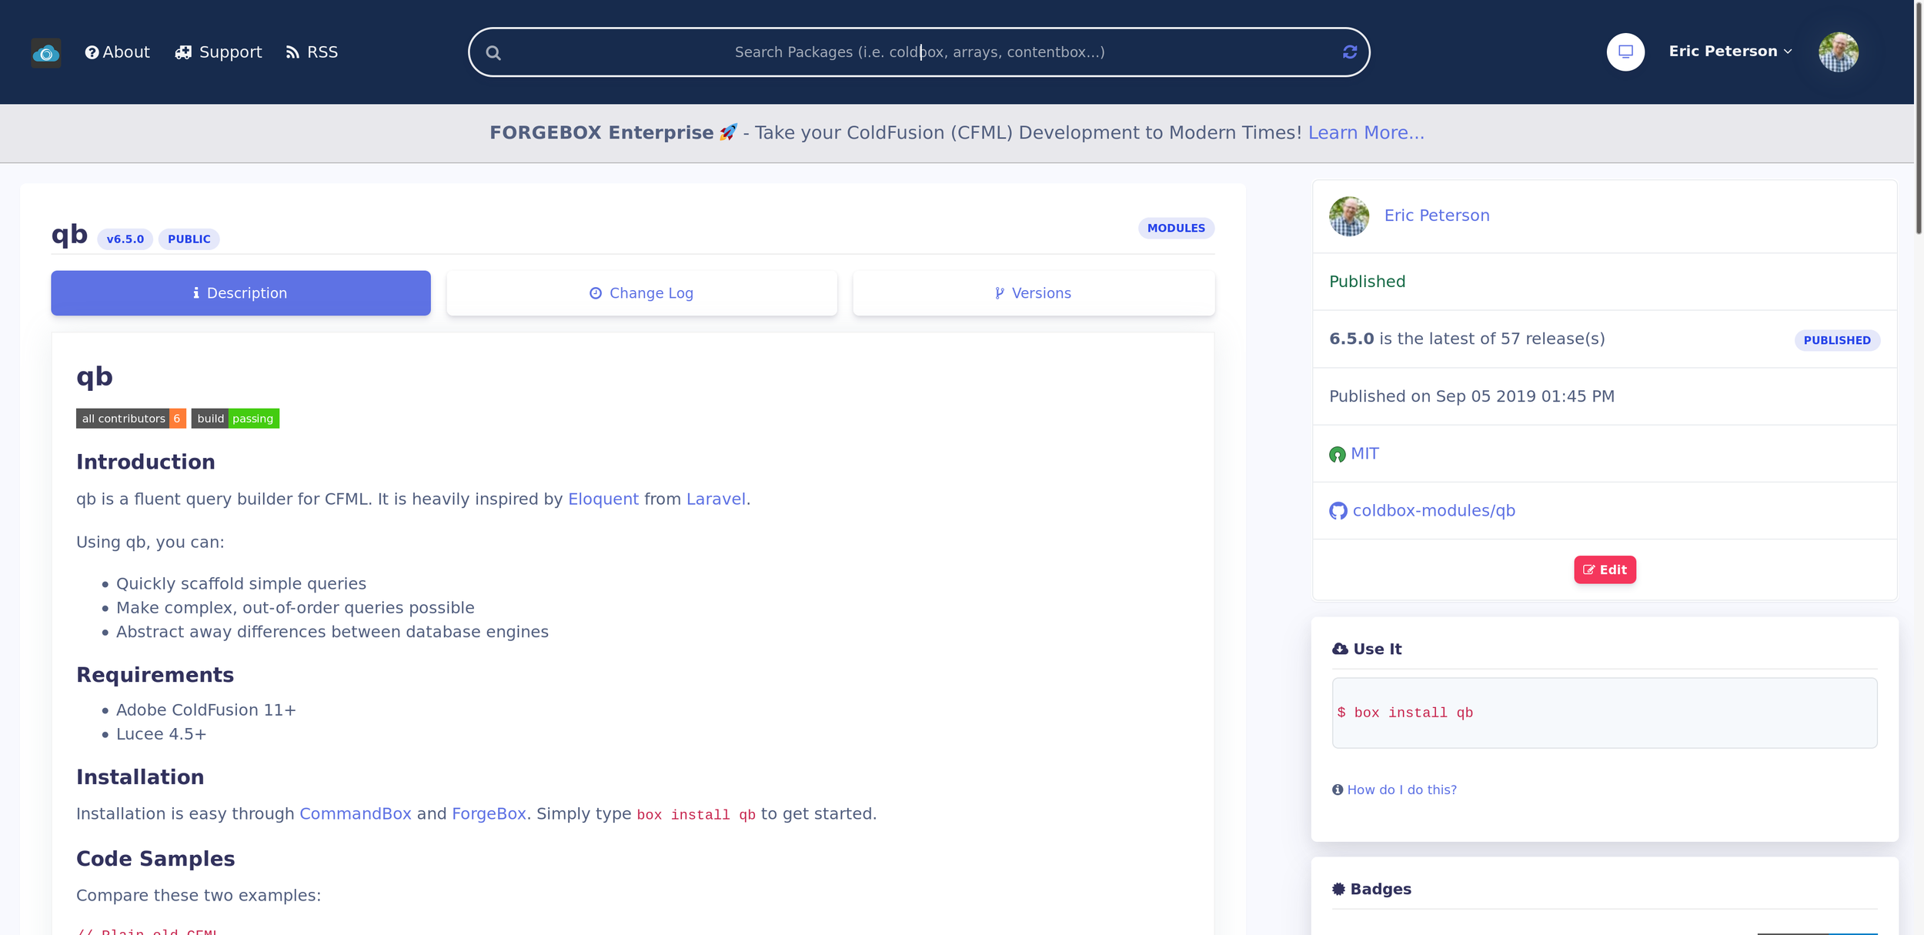Open the ForgeBox link in Installation
1924x935 pixels.
tap(489, 814)
